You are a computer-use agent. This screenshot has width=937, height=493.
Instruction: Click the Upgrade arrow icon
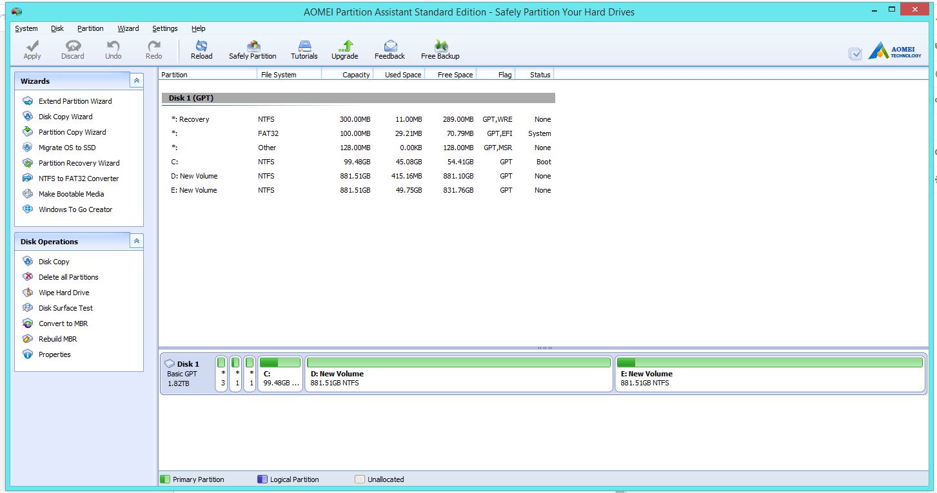pos(345,46)
